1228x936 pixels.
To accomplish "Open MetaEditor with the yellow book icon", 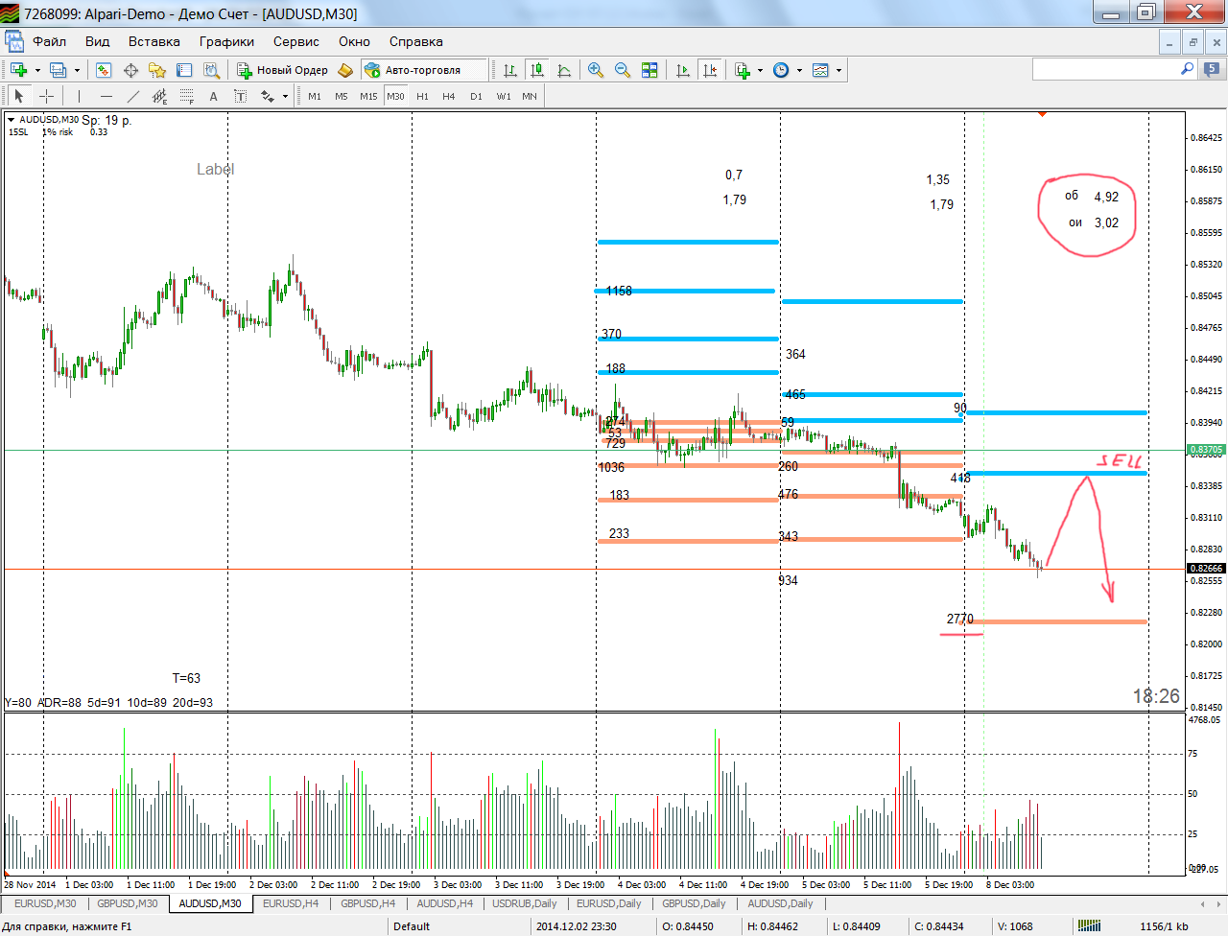I will (345, 70).
